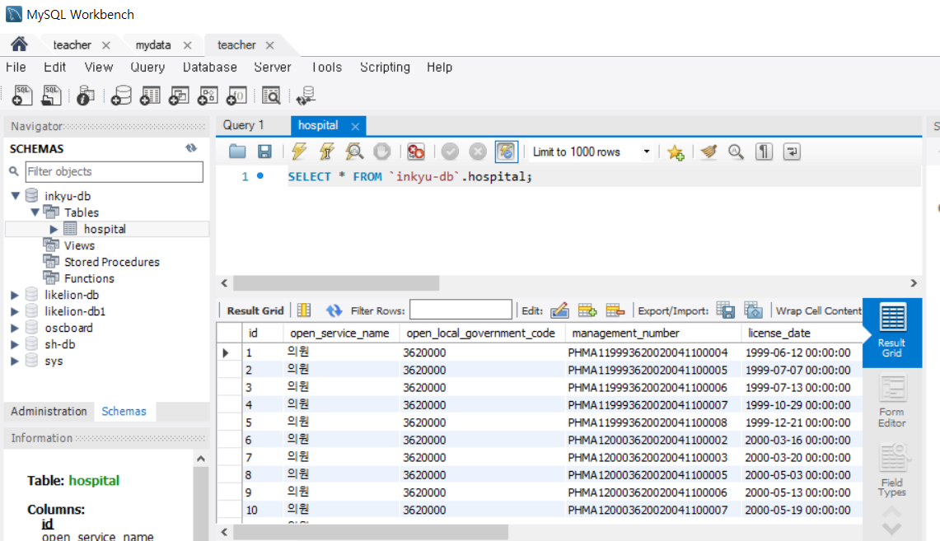
Task: Switch to Query 1 tab
Action: 243,125
